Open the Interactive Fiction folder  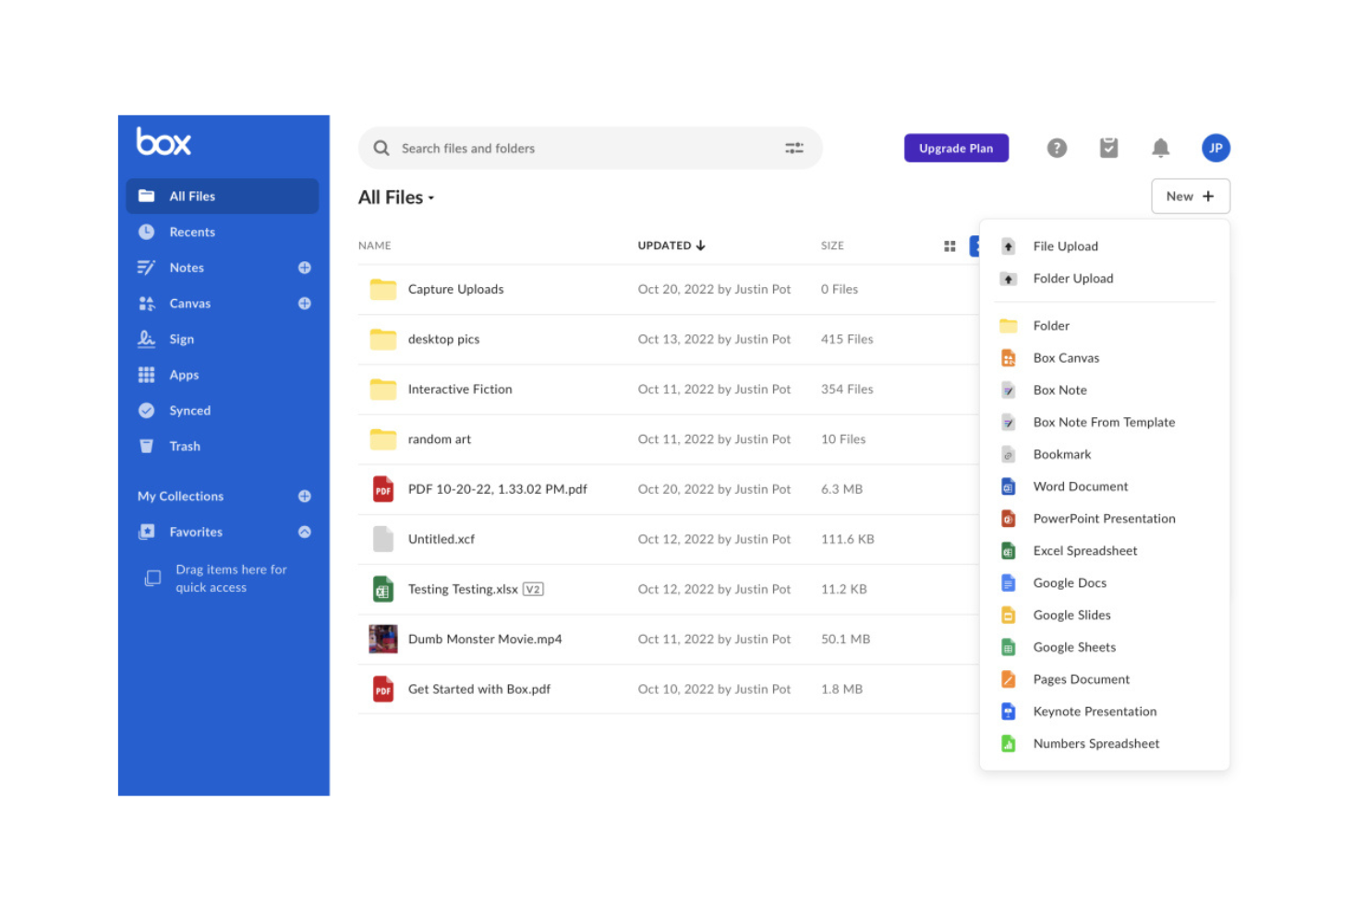(460, 390)
